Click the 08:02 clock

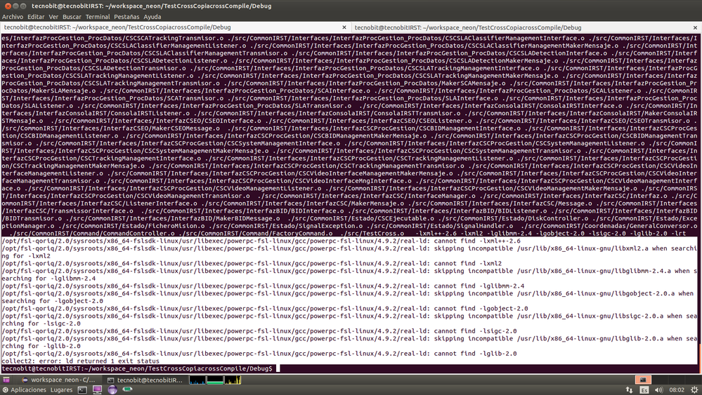tap(677, 389)
